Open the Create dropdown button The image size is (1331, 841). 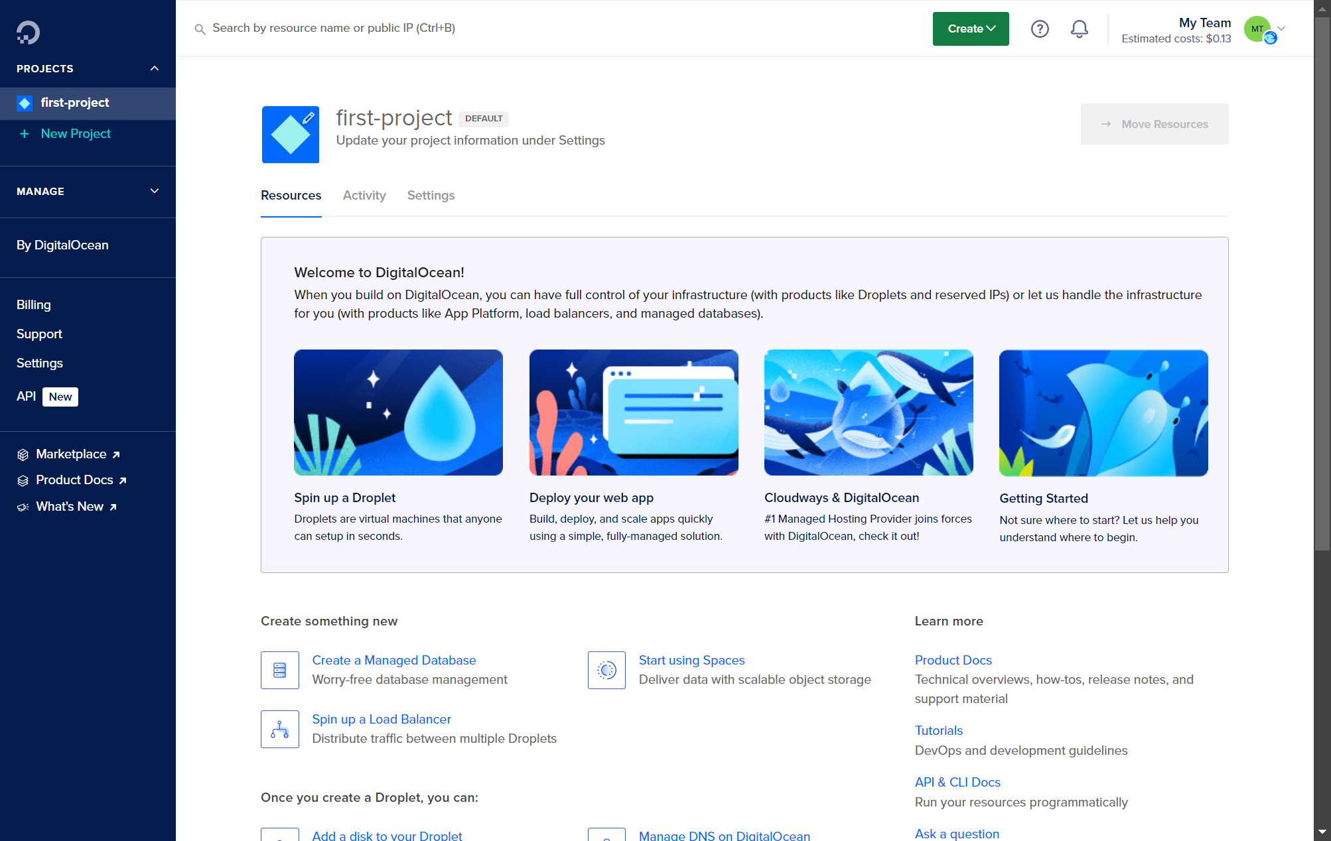click(x=971, y=29)
